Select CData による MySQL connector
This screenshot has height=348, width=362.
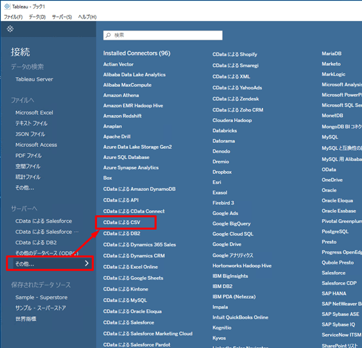[125, 300]
